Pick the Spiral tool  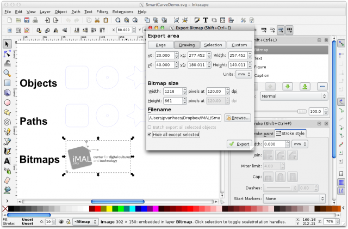(7, 122)
